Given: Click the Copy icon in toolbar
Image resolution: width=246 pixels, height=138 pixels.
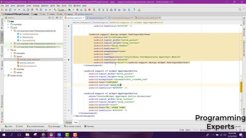Looking at the screenshot, I should (28, 10).
